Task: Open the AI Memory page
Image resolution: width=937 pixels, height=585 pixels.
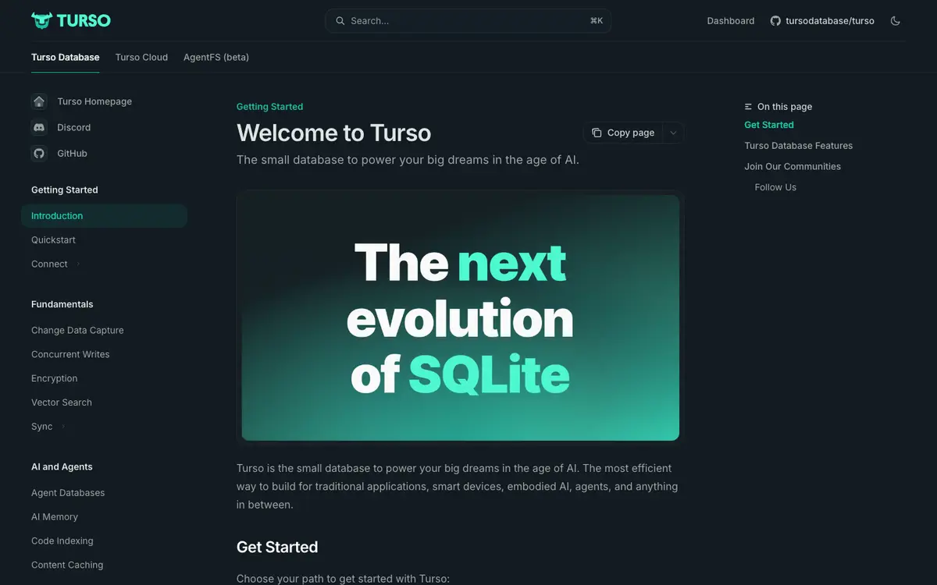Action: [x=55, y=517]
